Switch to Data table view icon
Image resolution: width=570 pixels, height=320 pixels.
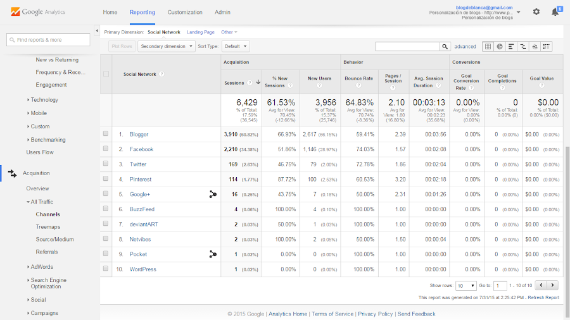[x=488, y=46]
